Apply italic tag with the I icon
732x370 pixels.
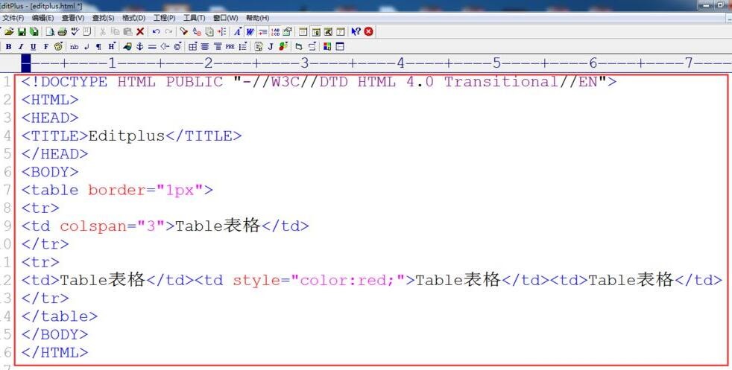[21, 47]
